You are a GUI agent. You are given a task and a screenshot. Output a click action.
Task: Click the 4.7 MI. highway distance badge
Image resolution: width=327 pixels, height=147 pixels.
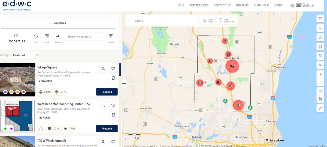click(x=53, y=129)
